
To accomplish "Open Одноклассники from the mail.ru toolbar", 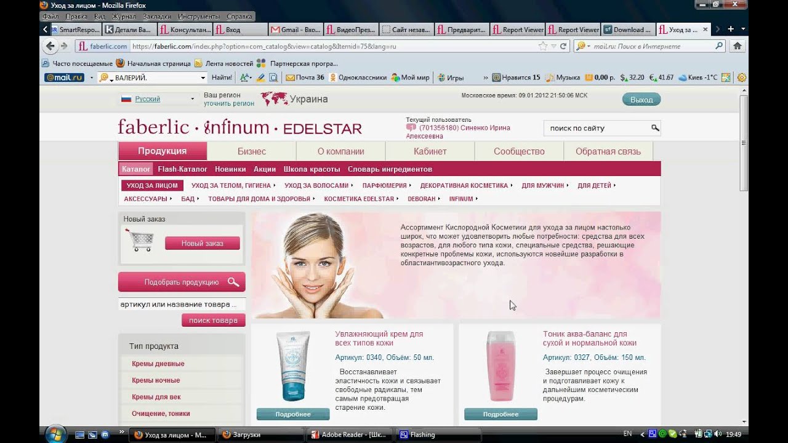I will pos(358,78).
